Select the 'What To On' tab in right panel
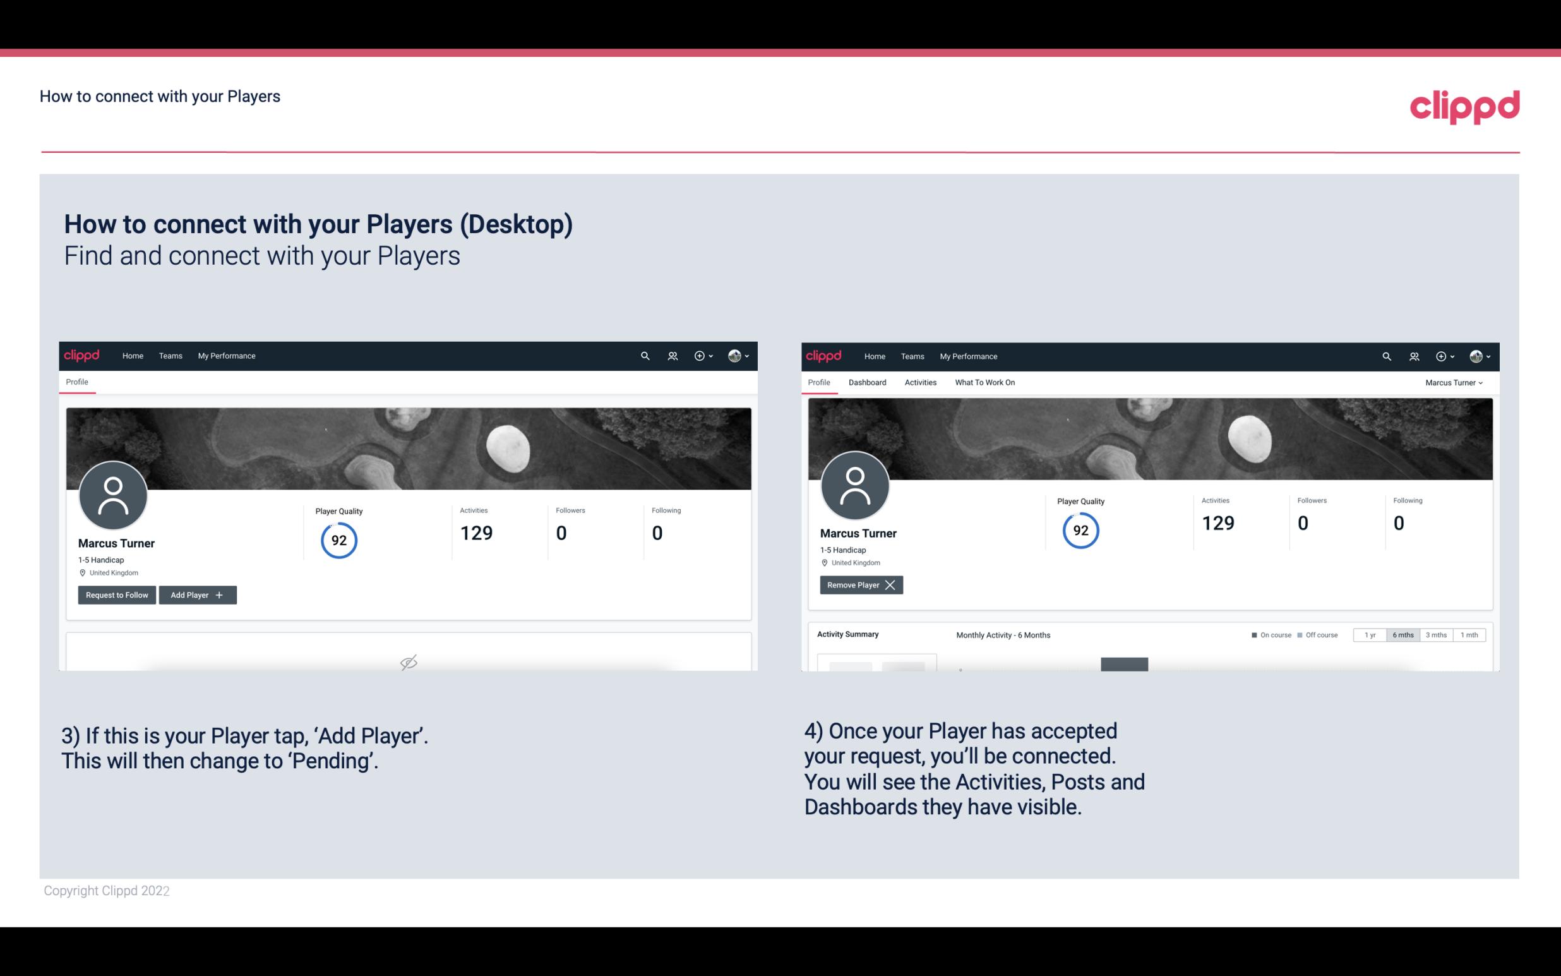Viewport: 1561px width, 976px height. click(984, 382)
